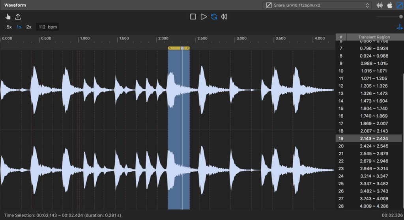Select transient row 12 (1.205 ~ 1.326)
404x220 pixels.
click(369, 86)
